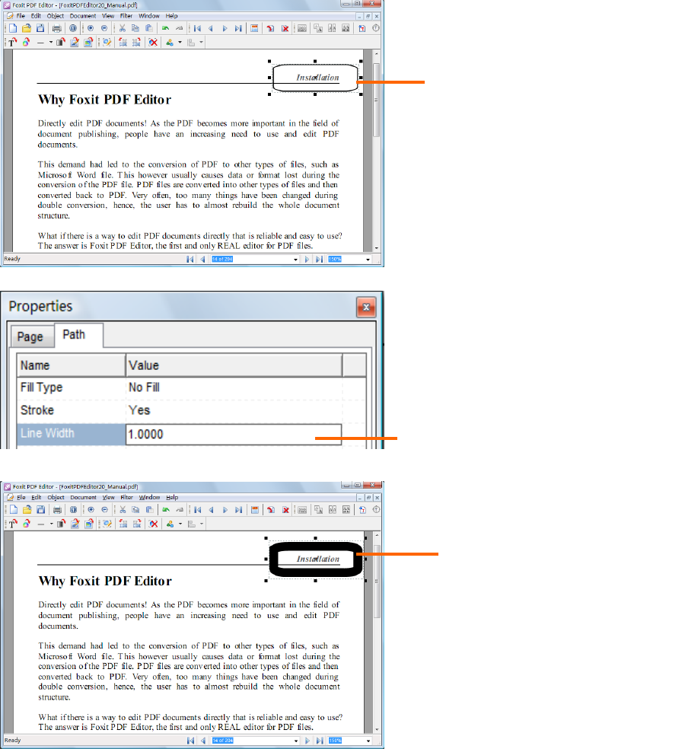
Task: Click red X delete object icon, upper window
Action: point(153,43)
